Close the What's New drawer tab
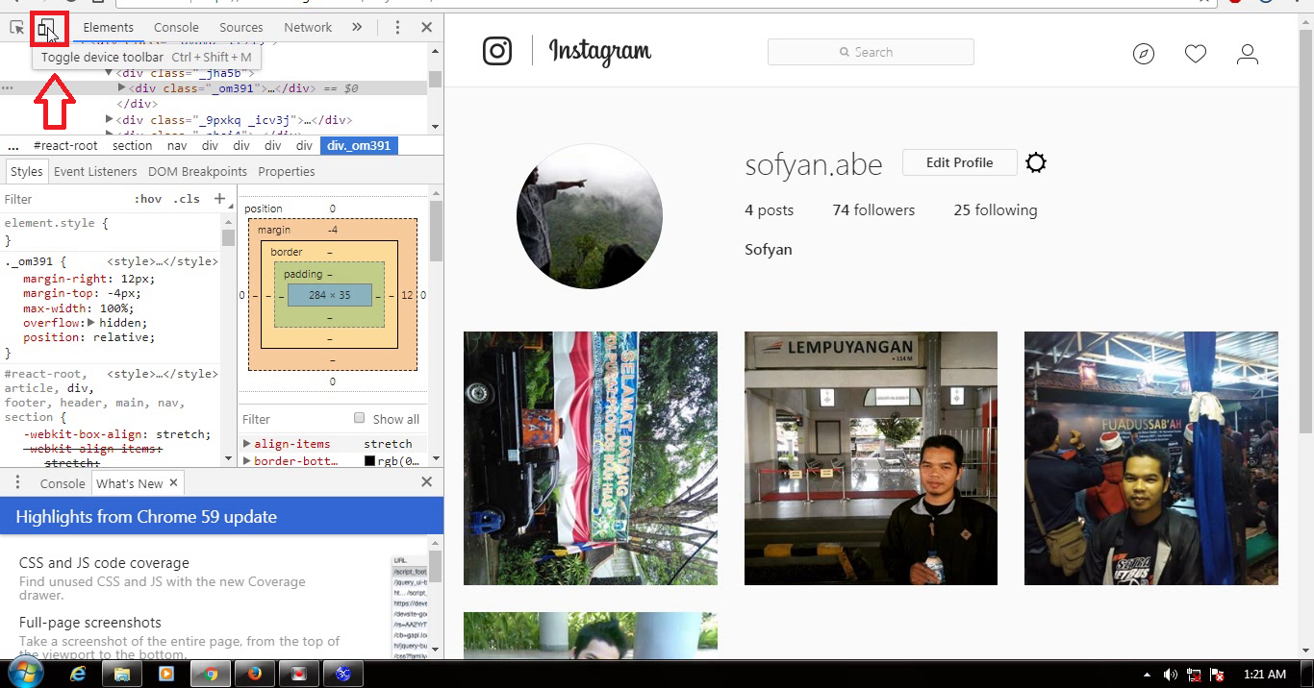Screen dimensions: 1314x688 [x=173, y=482]
